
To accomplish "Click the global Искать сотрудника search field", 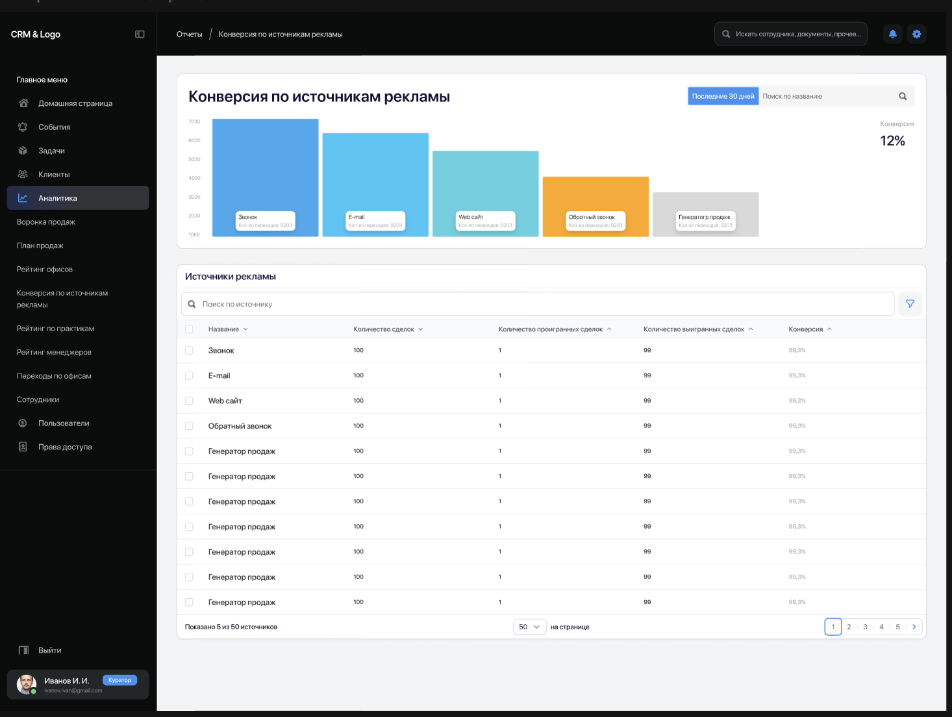I will click(x=791, y=34).
